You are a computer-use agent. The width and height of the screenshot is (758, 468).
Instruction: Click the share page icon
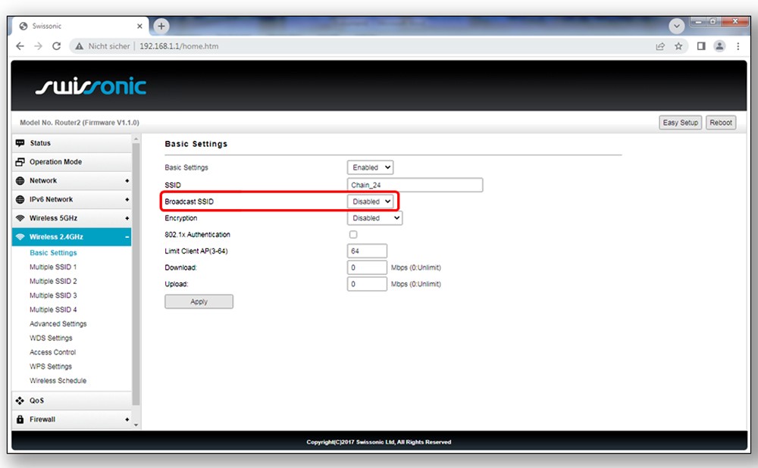tap(660, 46)
